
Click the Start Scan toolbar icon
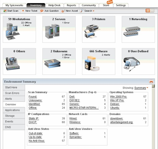point(5,11)
